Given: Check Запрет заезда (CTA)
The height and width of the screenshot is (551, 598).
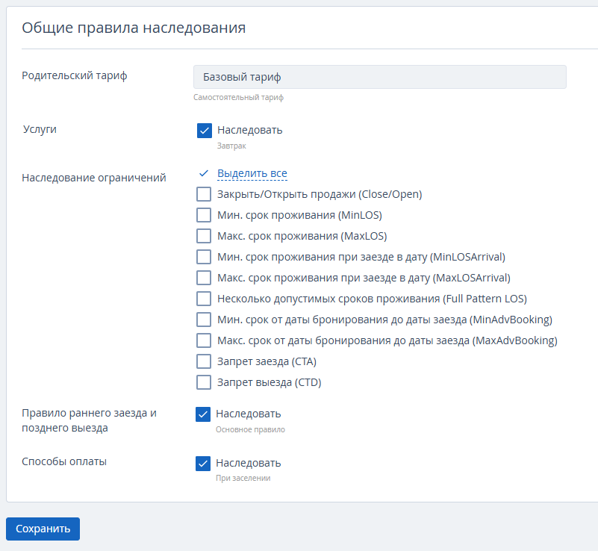Looking at the screenshot, I should [x=204, y=361].
